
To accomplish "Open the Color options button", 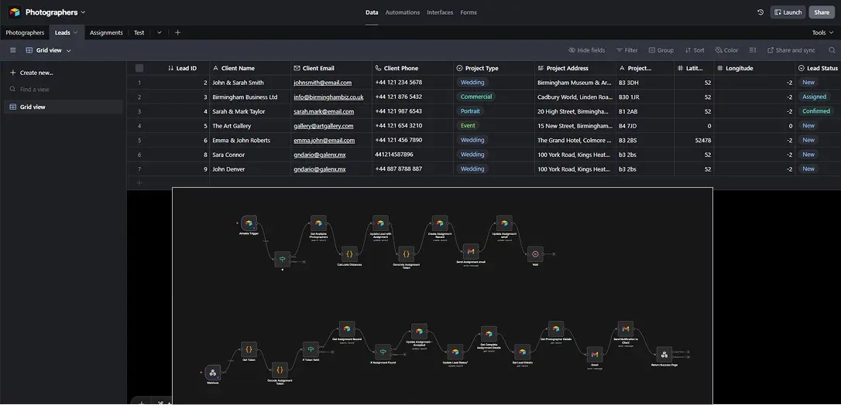I will click(726, 50).
